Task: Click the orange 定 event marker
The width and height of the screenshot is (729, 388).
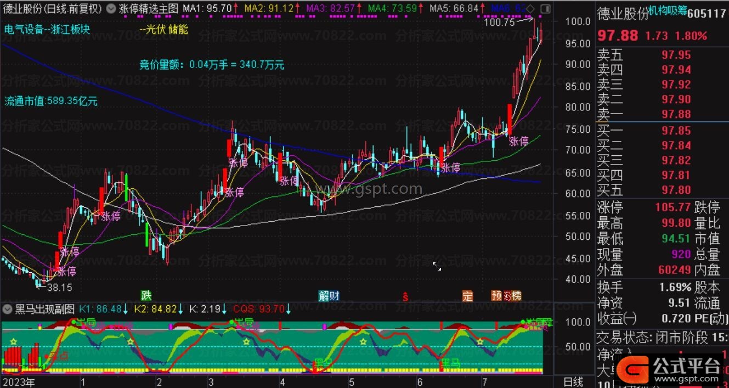Action: pos(467,296)
